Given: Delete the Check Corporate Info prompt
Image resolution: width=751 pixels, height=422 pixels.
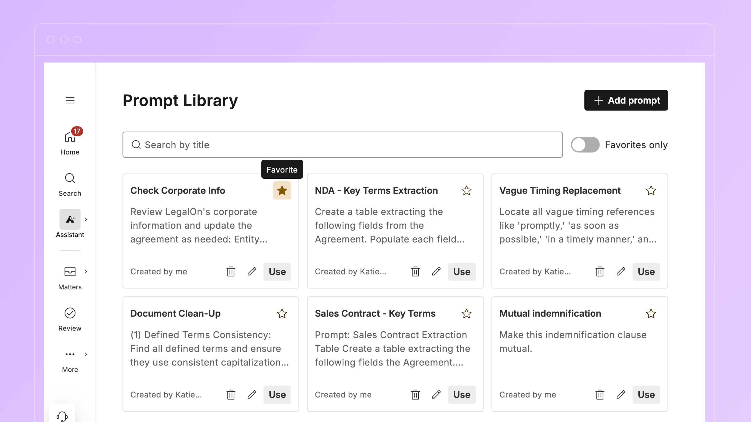Looking at the screenshot, I should [231, 271].
